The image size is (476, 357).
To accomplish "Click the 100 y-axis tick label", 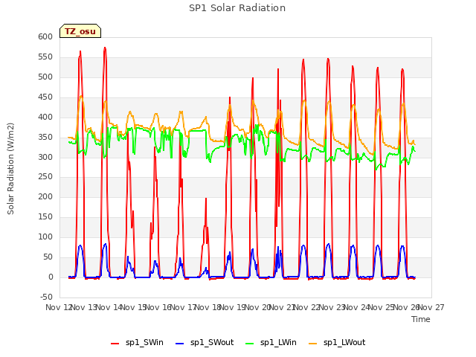I will (x=45, y=237).
